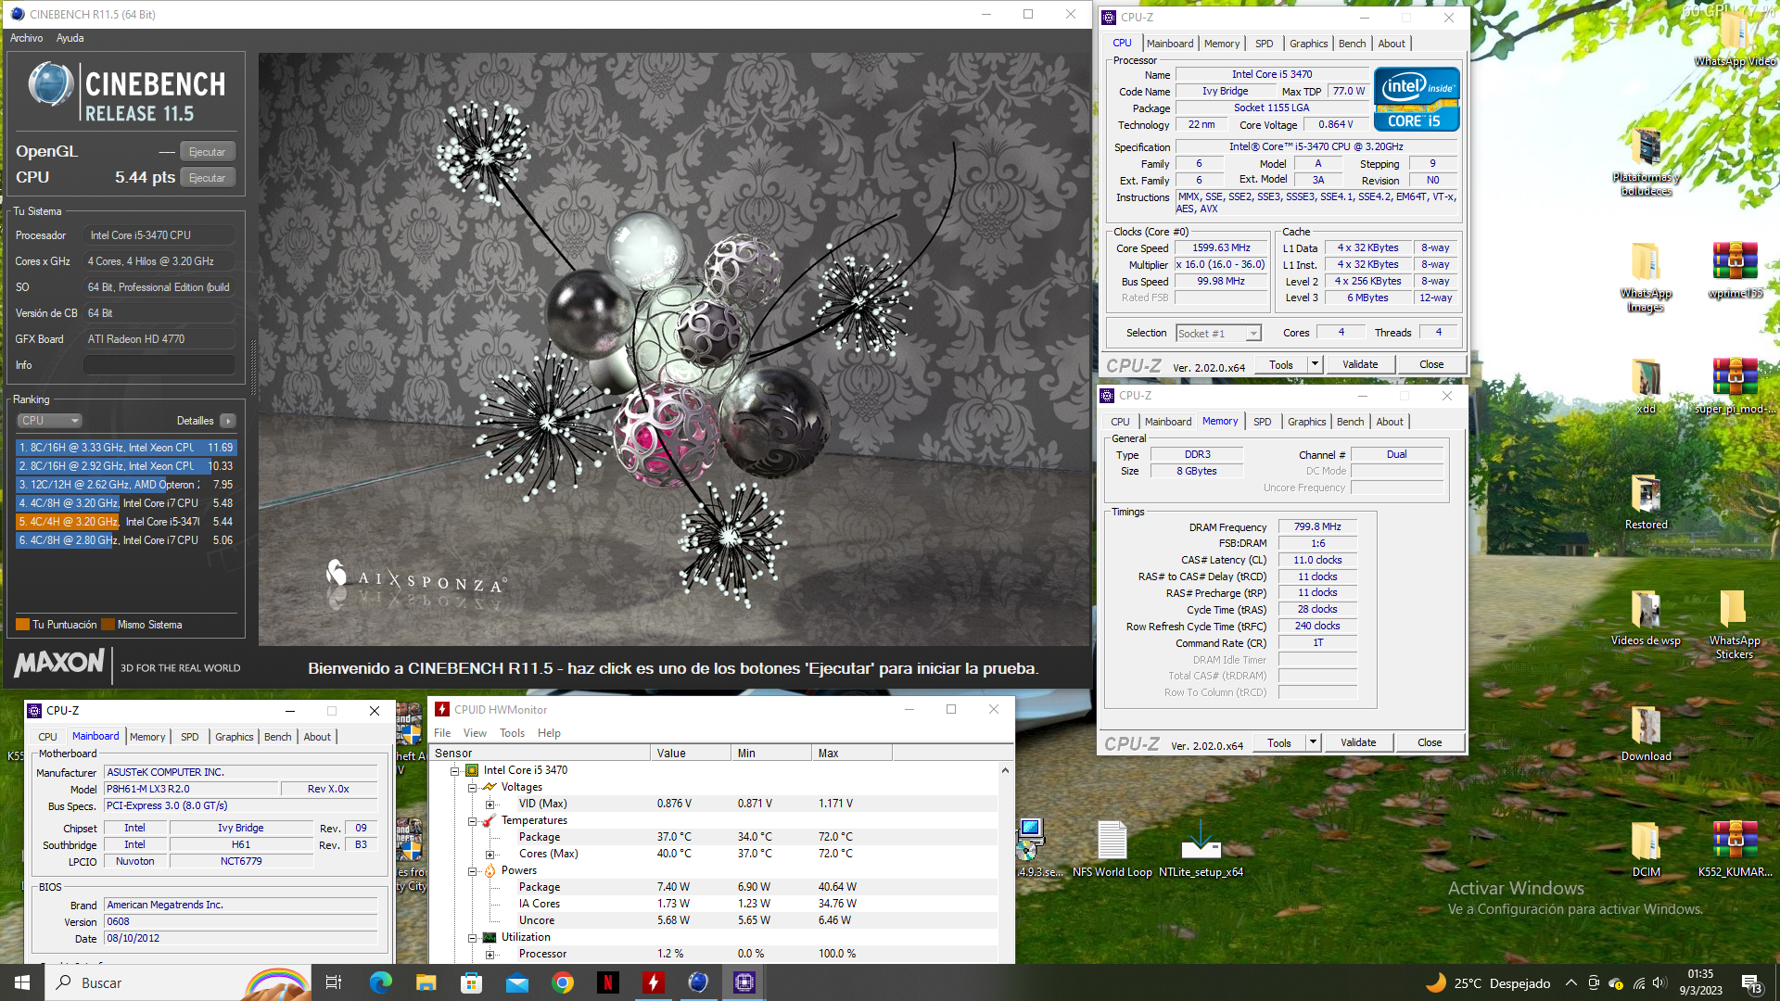Switch to Mainboard tab in top CPU-Z window
This screenshot has width=1780, height=1001.
coord(1170,44)
